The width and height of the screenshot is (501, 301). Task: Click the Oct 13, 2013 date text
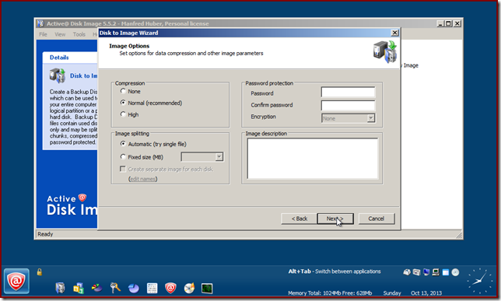point(426,293)
